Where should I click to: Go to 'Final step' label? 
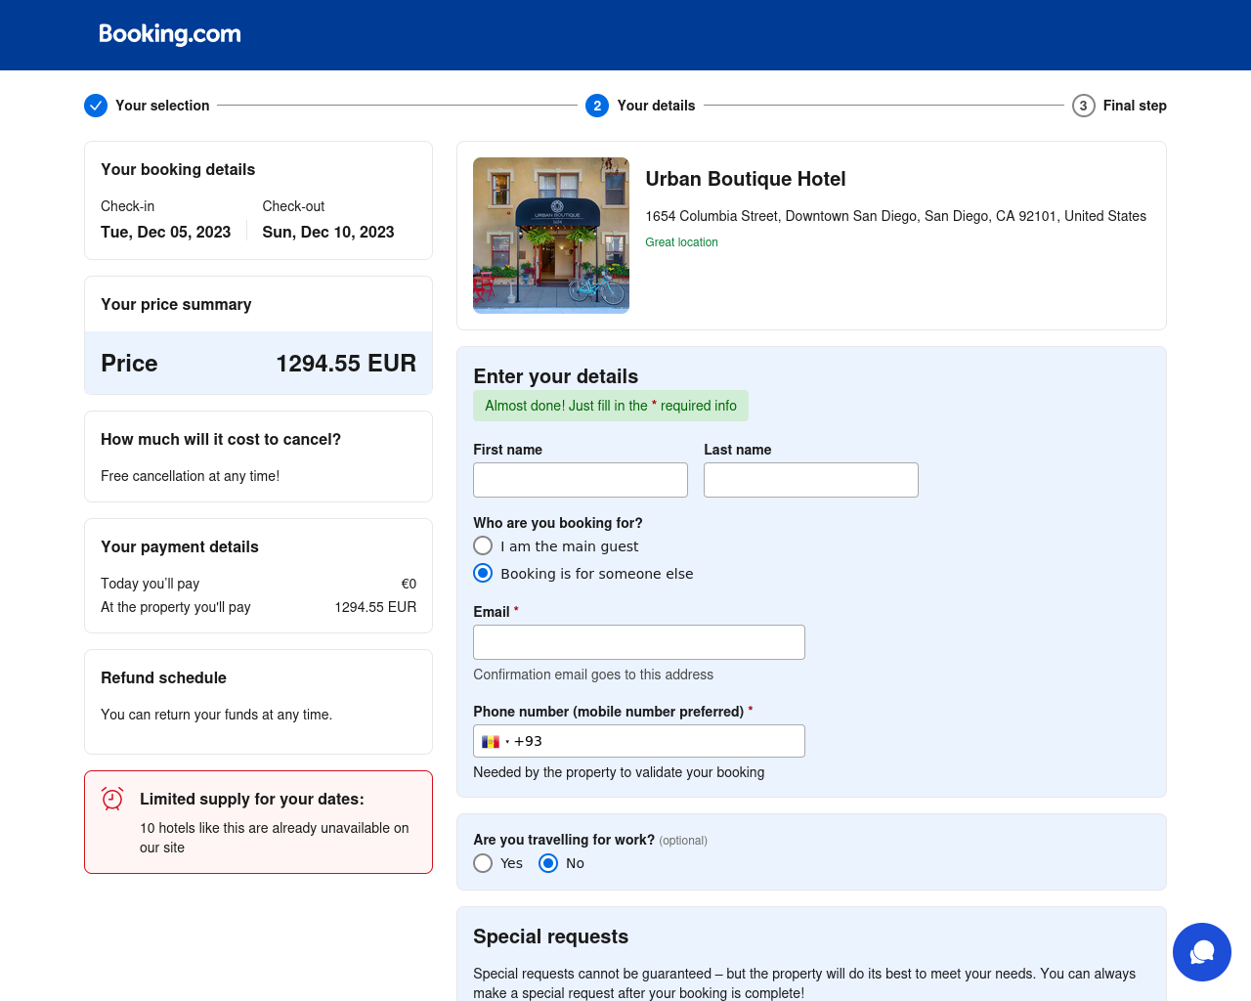point(1135,106)
